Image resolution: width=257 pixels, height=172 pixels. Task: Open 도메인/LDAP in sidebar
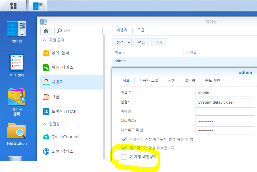(71, 112)
